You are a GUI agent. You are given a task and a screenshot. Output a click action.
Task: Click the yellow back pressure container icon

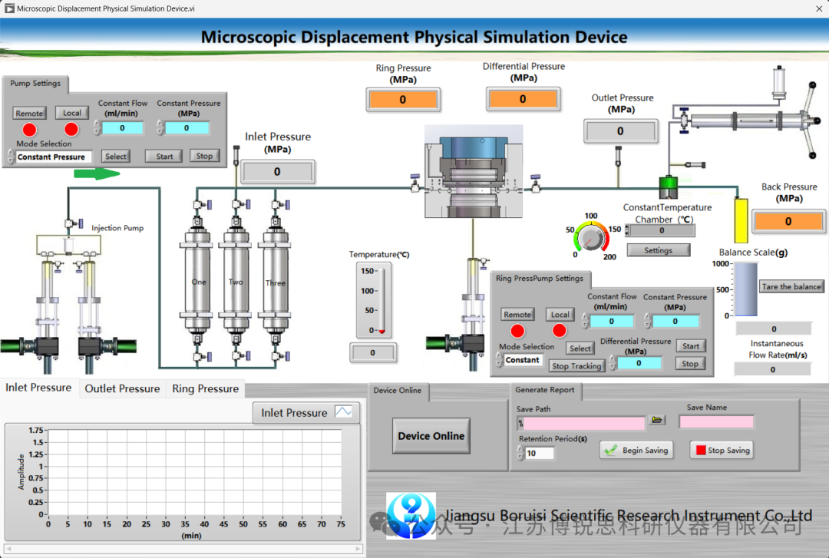point(741,220)
